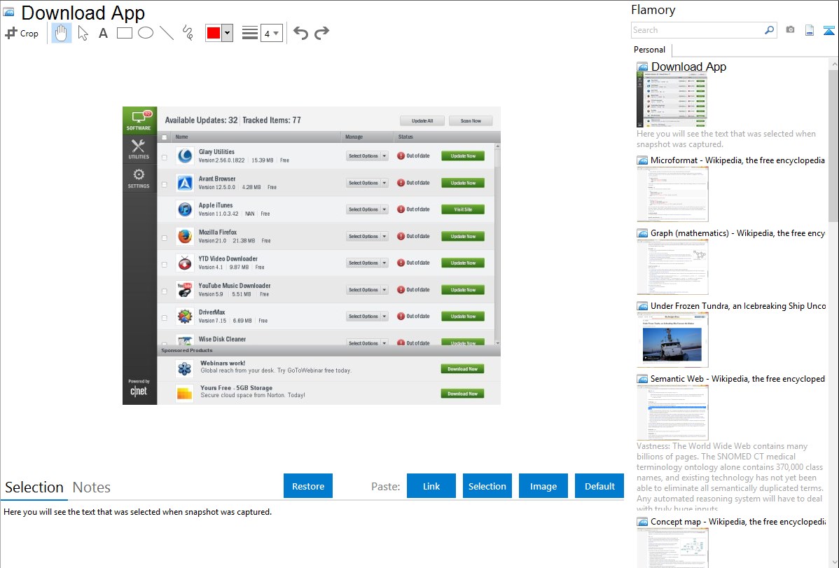Viewport: 839px width, 568px height.
Task: Click the Paste Selection button
Action: pyautogui.click(x=487, y=486)
